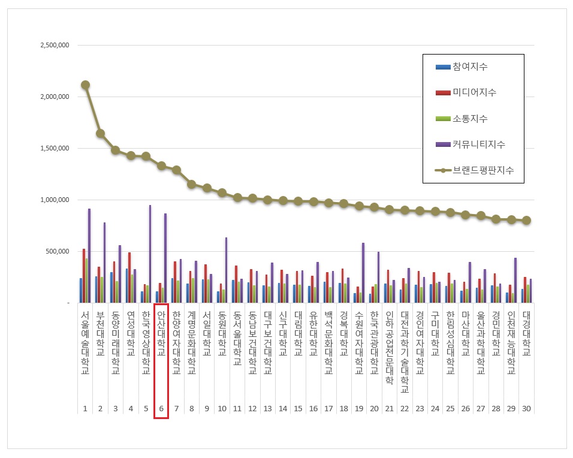Click the purple community bar for 서울예술대학교
The width and height of the screenshot is (573, 458).
pos(89,256)
